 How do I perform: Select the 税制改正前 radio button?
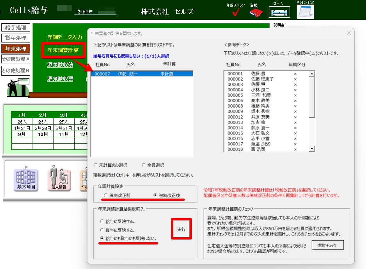[105, 195]
